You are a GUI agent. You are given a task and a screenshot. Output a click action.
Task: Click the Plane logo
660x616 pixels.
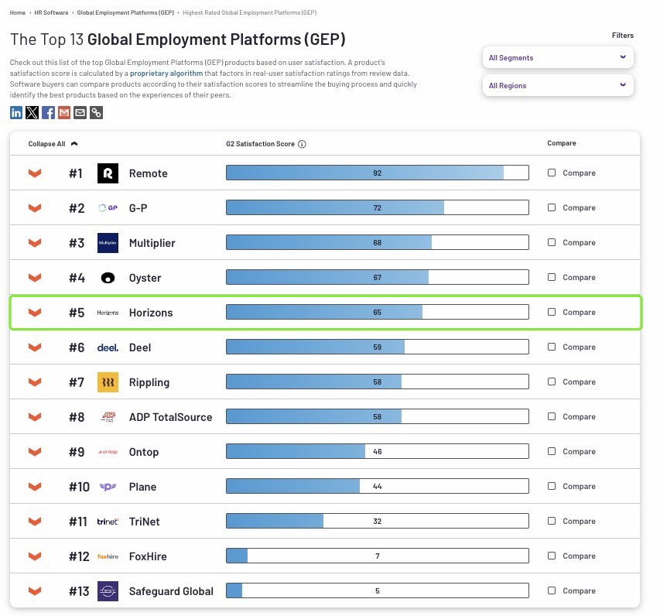(x=108, y=487)
